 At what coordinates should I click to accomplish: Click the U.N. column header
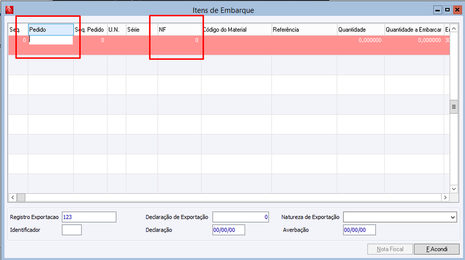point(117,30)
